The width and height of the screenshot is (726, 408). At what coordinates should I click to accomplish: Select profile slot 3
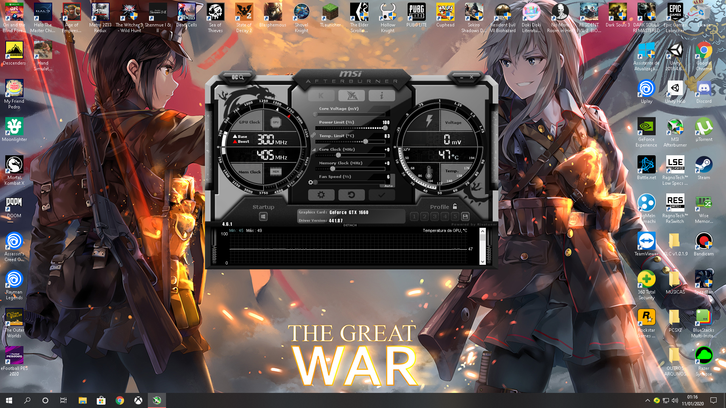click(434, 216)
